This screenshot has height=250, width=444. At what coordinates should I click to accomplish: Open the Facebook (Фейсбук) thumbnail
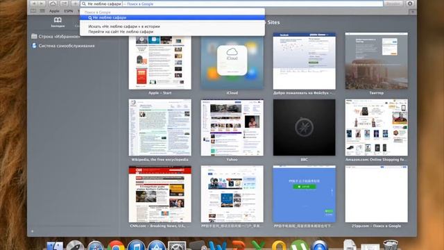pos(304,61)
